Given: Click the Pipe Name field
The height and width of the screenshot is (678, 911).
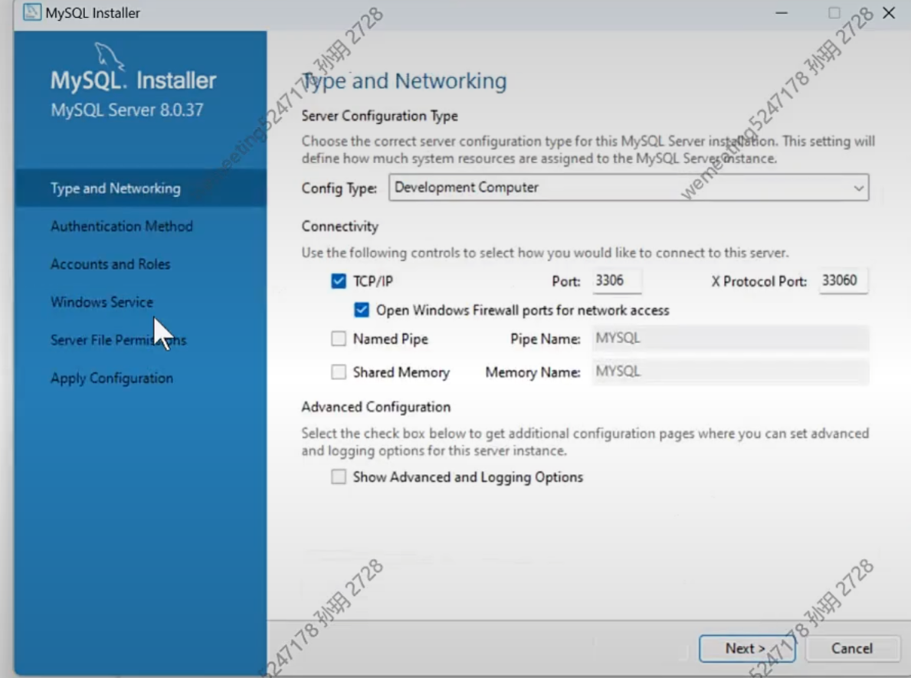Looking at the screenshot, I should pos(731,338).
